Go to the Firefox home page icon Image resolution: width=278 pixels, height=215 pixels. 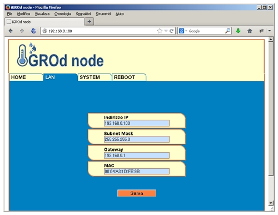coord(250,31)
